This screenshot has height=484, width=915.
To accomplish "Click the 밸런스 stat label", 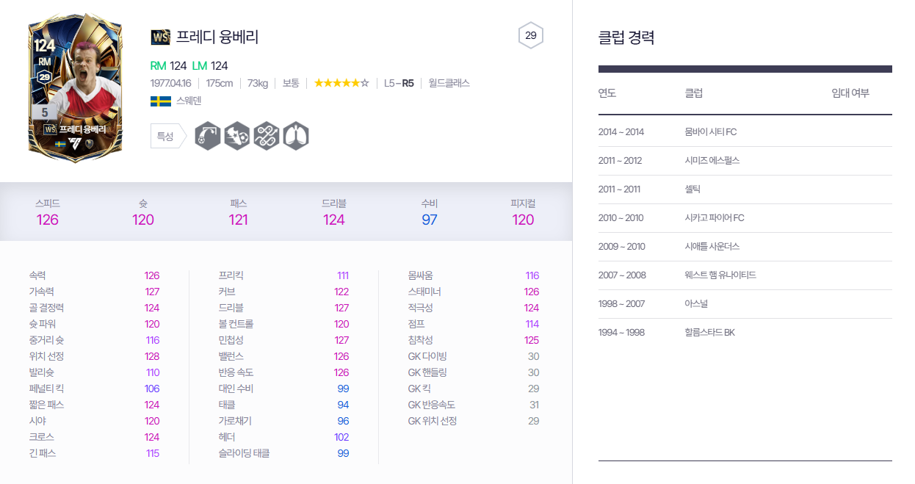I will (x=231, y=356).
